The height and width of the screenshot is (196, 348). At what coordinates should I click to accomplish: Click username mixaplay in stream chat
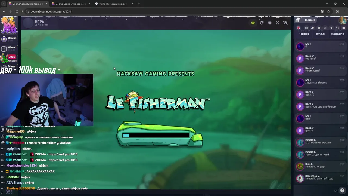click(16, 137)
